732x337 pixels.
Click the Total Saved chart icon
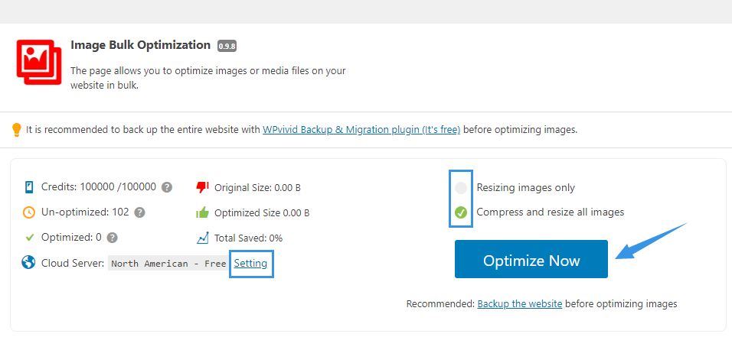tap(202, 238)
